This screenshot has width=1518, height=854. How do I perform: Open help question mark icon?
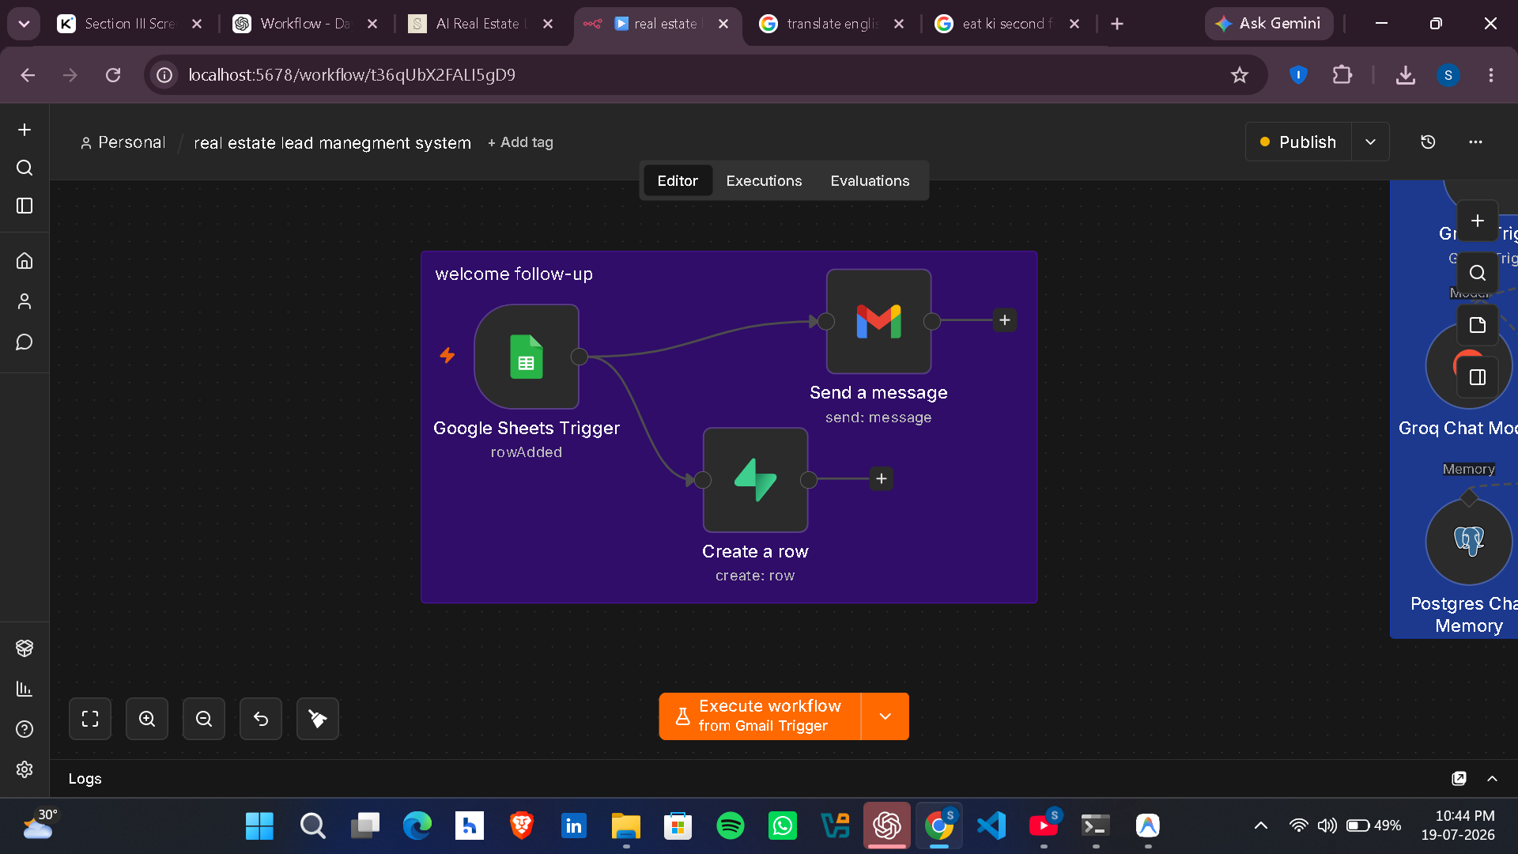click(25, 729)
